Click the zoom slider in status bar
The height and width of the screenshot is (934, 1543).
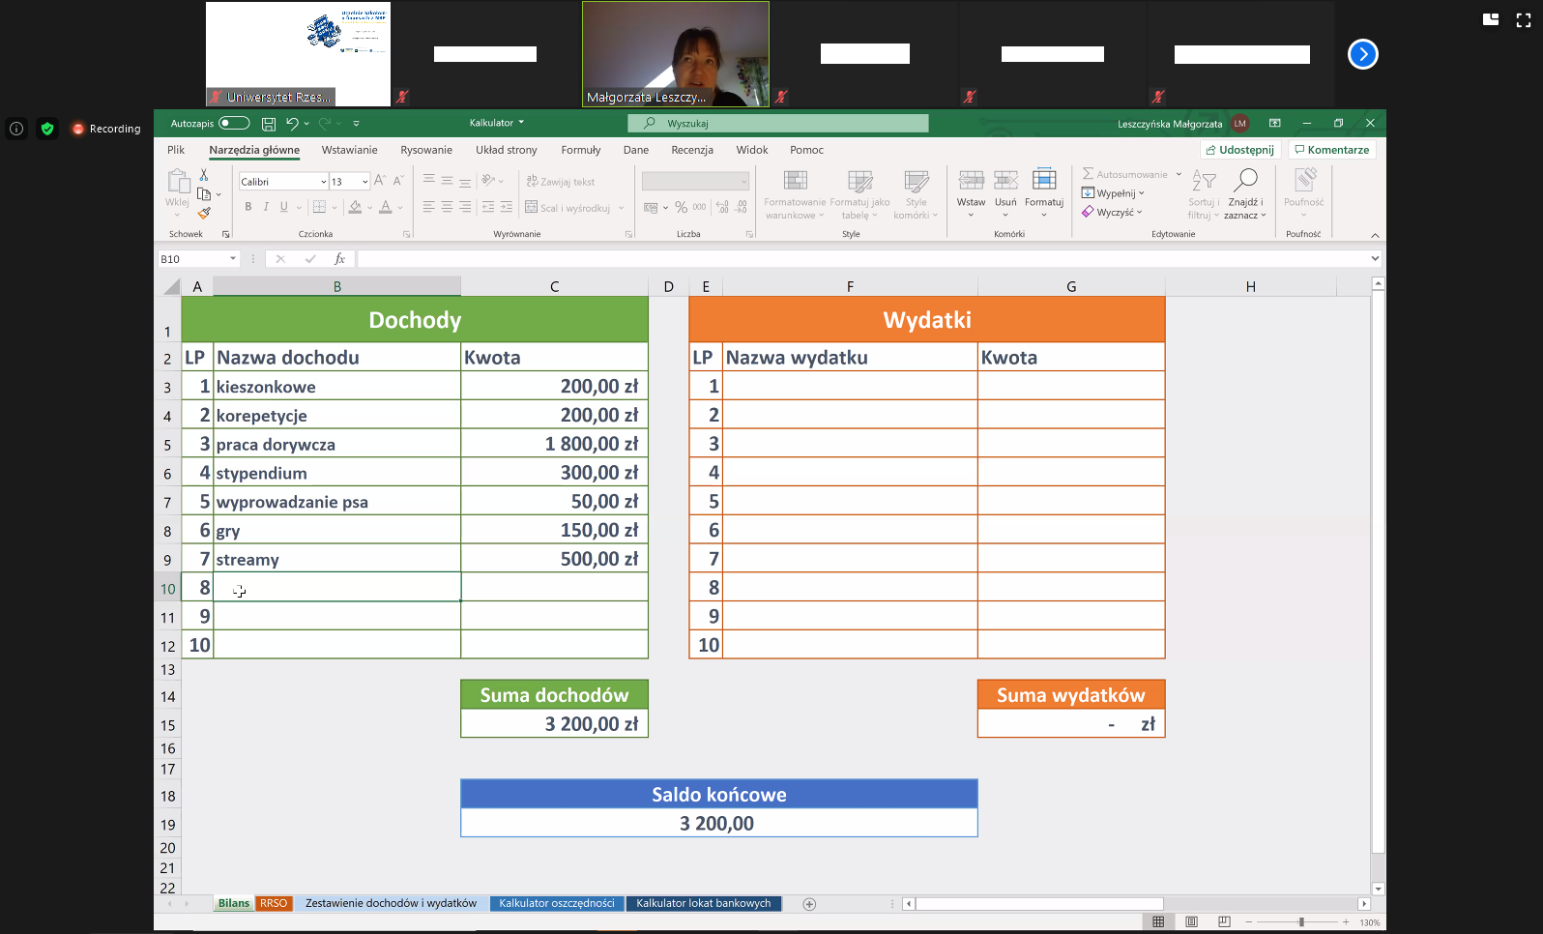click(1301, 922)
